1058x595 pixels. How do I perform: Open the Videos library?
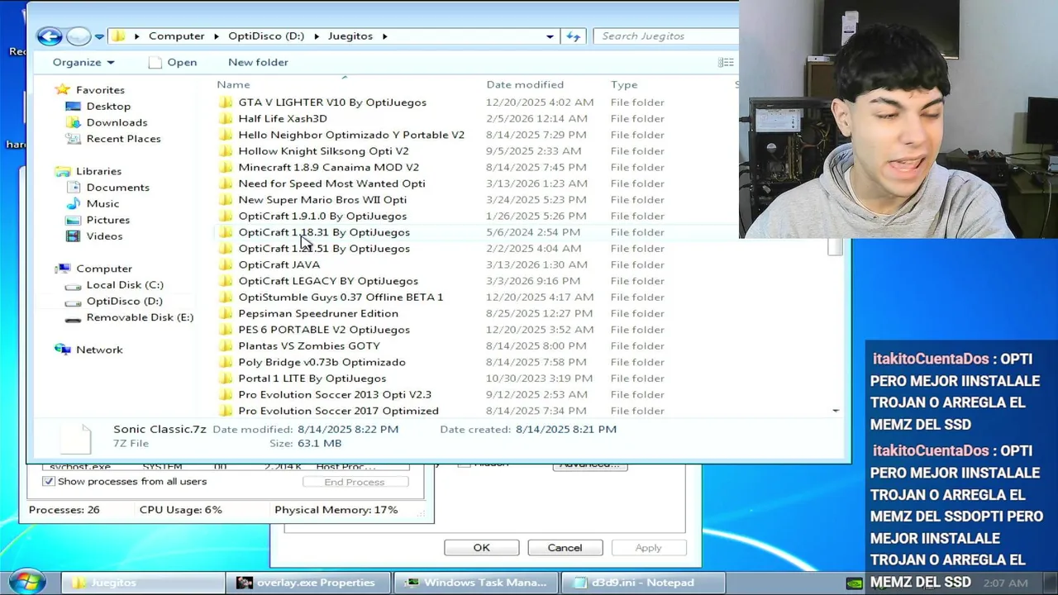pos(104,236)
